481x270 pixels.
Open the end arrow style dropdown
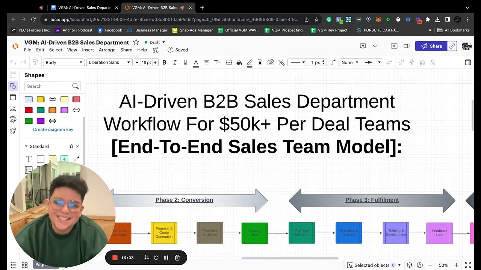point(372,62)
